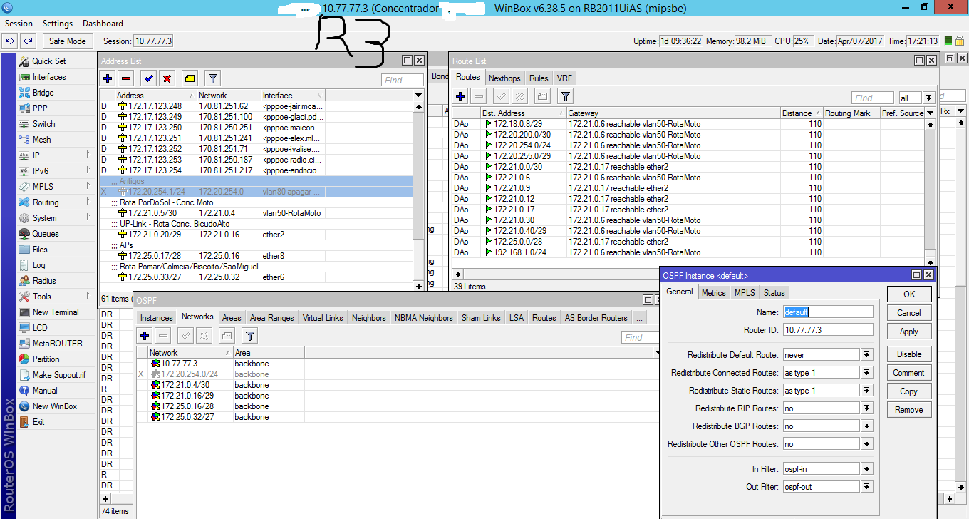Open New WinBox from the sidebar
Image resolution: width=969 pixels, height=519 pixels.
pos(54,406)
